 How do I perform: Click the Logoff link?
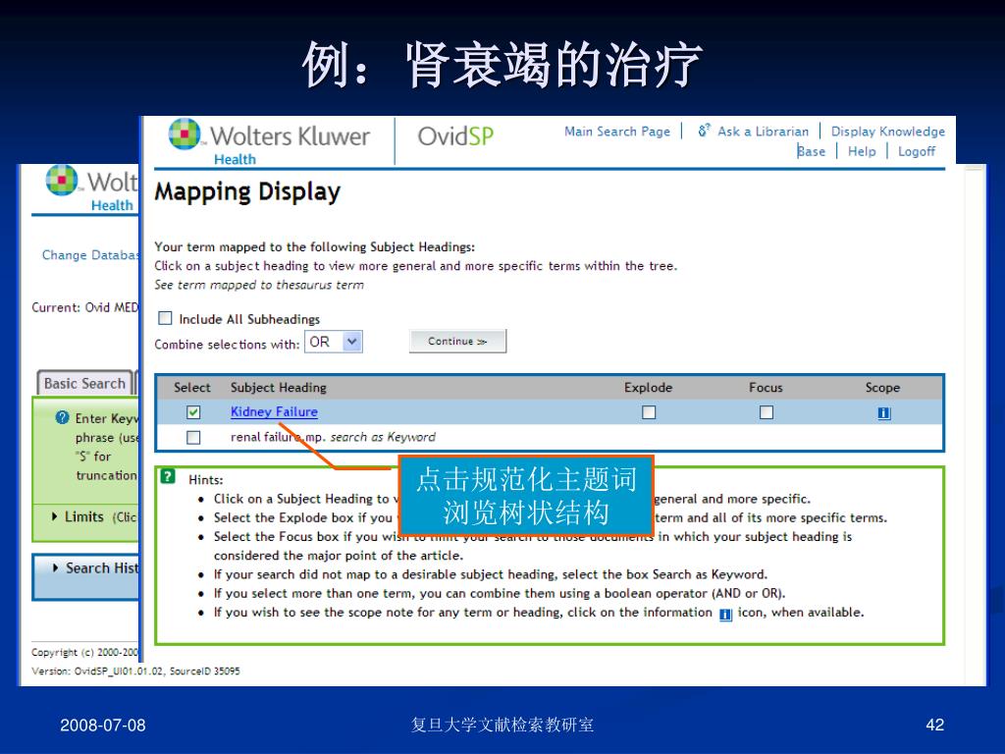point(916,151)
